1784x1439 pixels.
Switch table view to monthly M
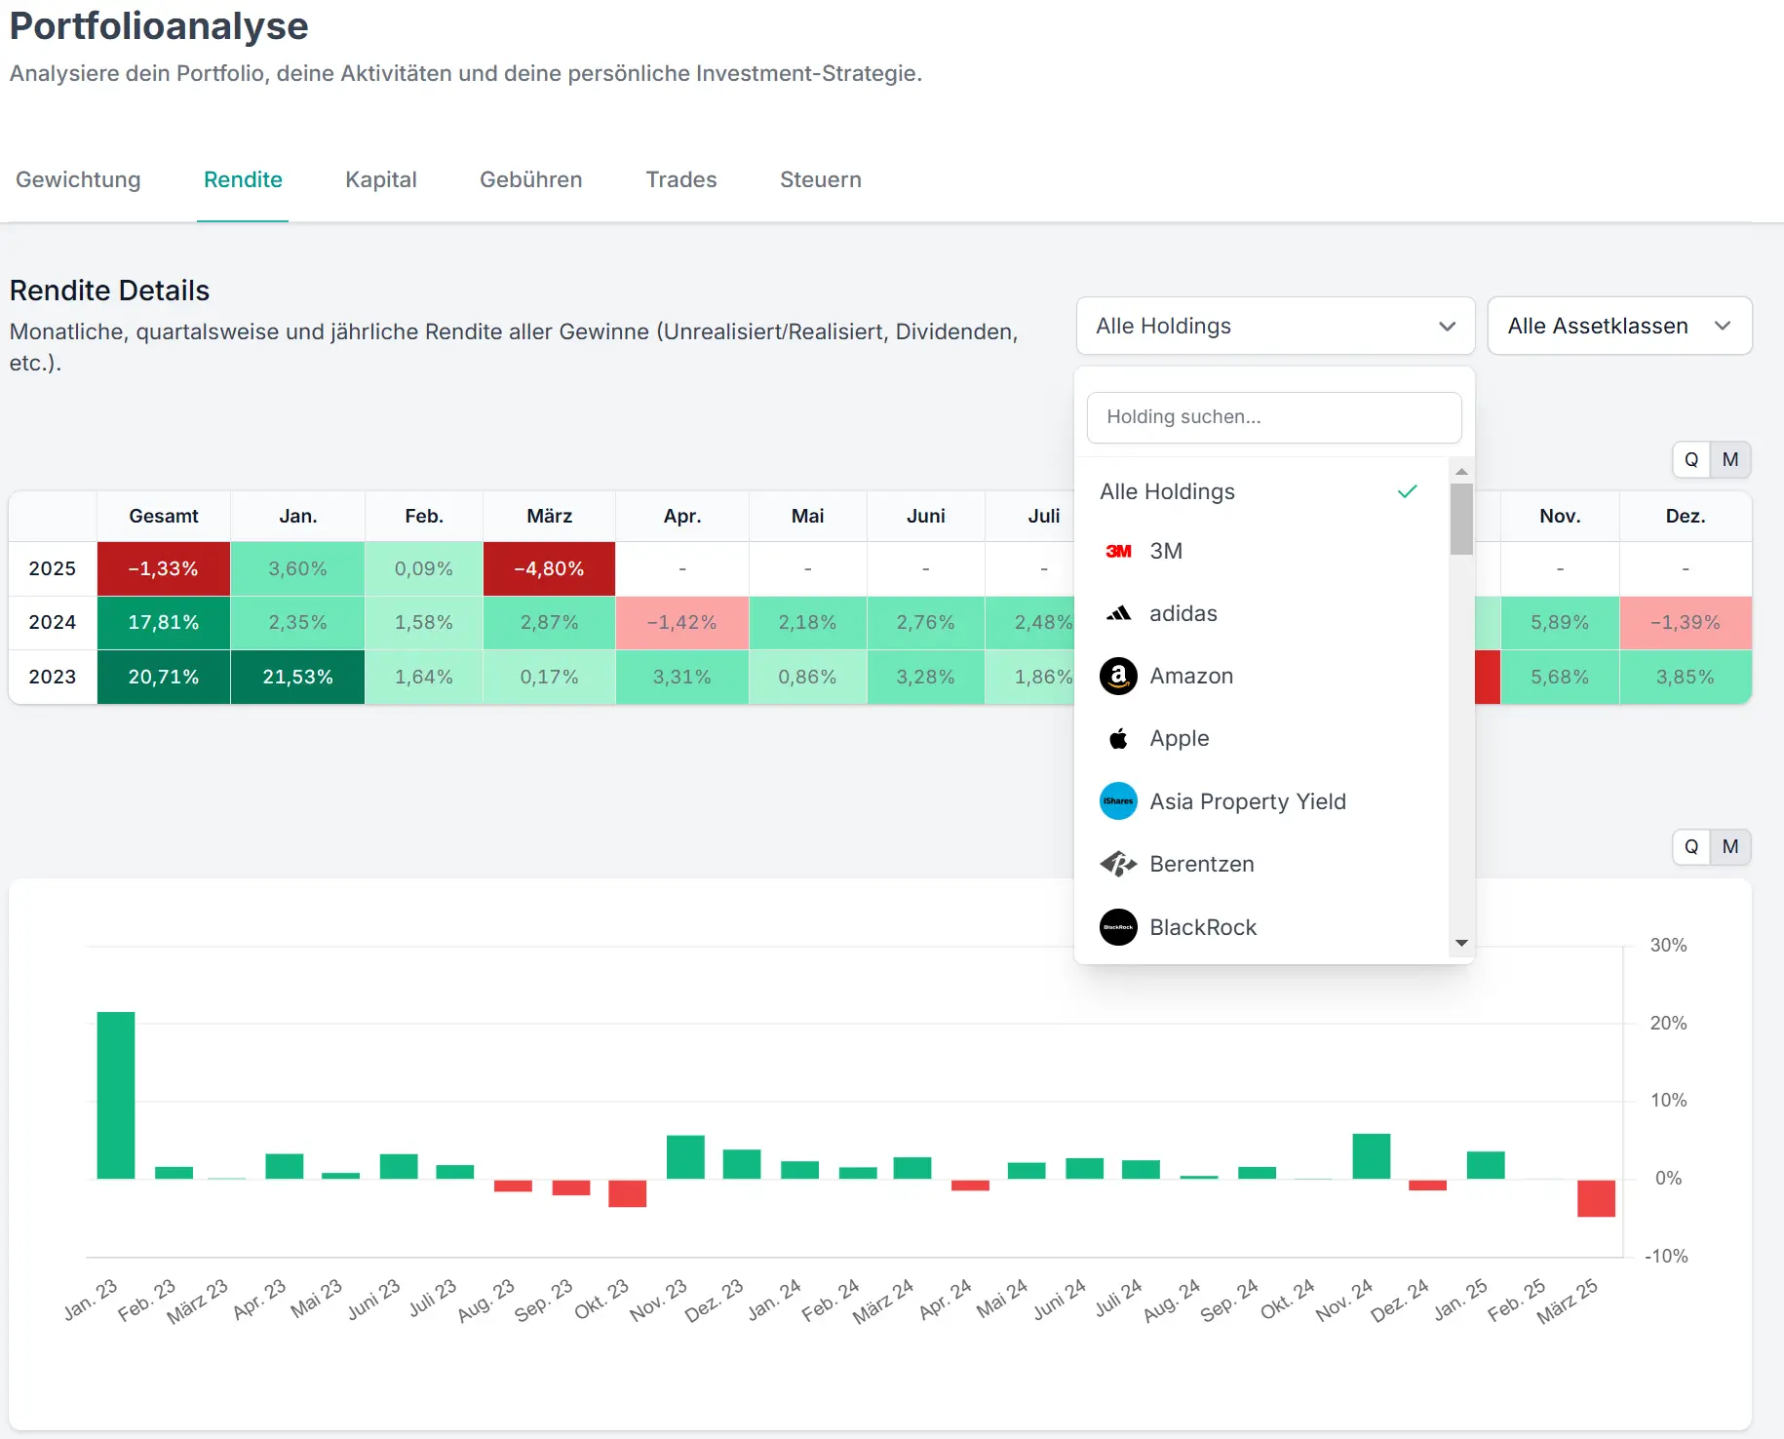pyautogui.click(x=1730, y=459)
